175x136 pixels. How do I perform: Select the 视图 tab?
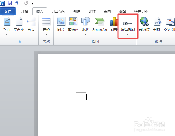[x=123, y=11]
